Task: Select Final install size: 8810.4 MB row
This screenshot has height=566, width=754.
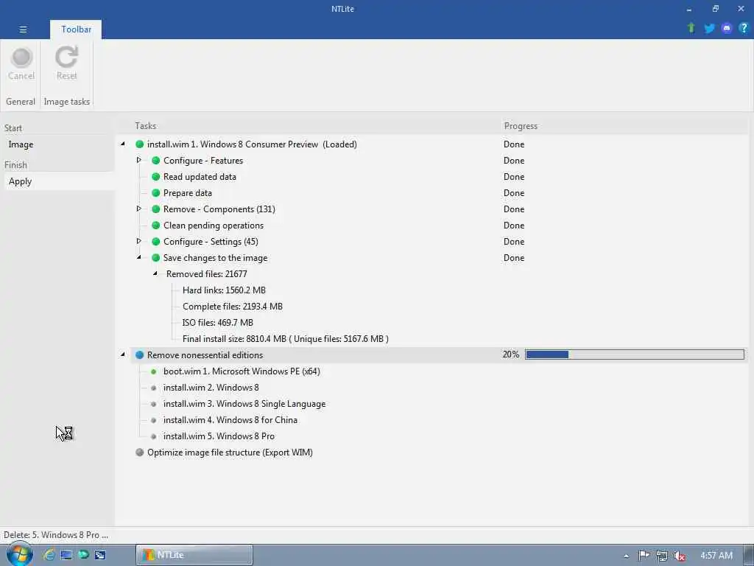Action: 285,339
